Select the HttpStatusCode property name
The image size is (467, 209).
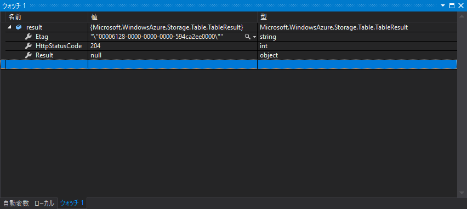59,46
